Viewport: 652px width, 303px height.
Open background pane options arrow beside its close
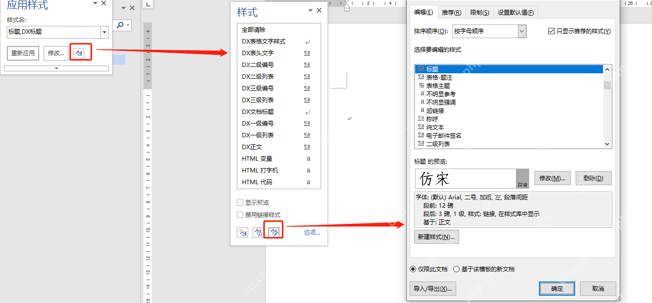tap(123, 8)
